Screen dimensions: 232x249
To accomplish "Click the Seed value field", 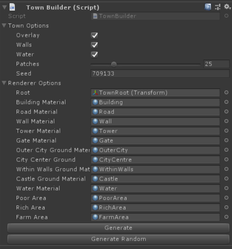I will [x=160, y=73].
